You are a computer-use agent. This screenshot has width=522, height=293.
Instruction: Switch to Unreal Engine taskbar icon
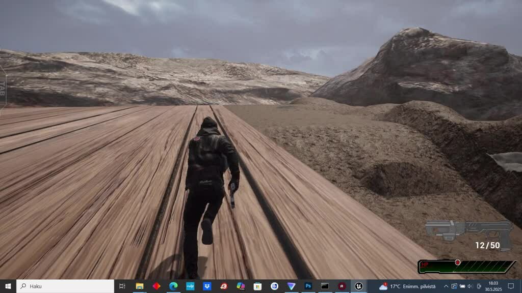[359, 286]
